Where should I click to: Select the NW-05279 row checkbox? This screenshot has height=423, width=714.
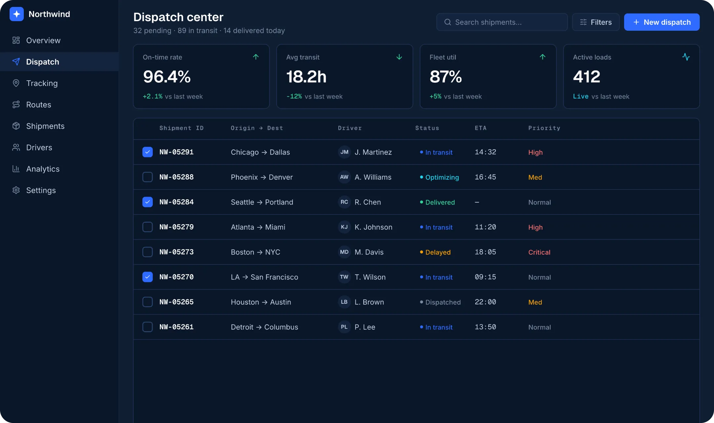point(147,227)
